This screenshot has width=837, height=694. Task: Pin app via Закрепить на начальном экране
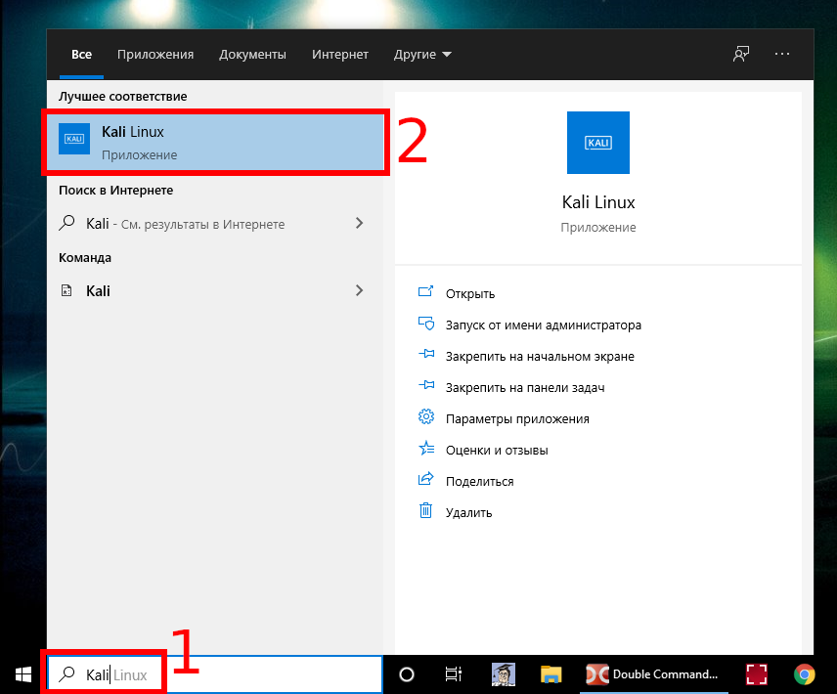pos(539,357)
